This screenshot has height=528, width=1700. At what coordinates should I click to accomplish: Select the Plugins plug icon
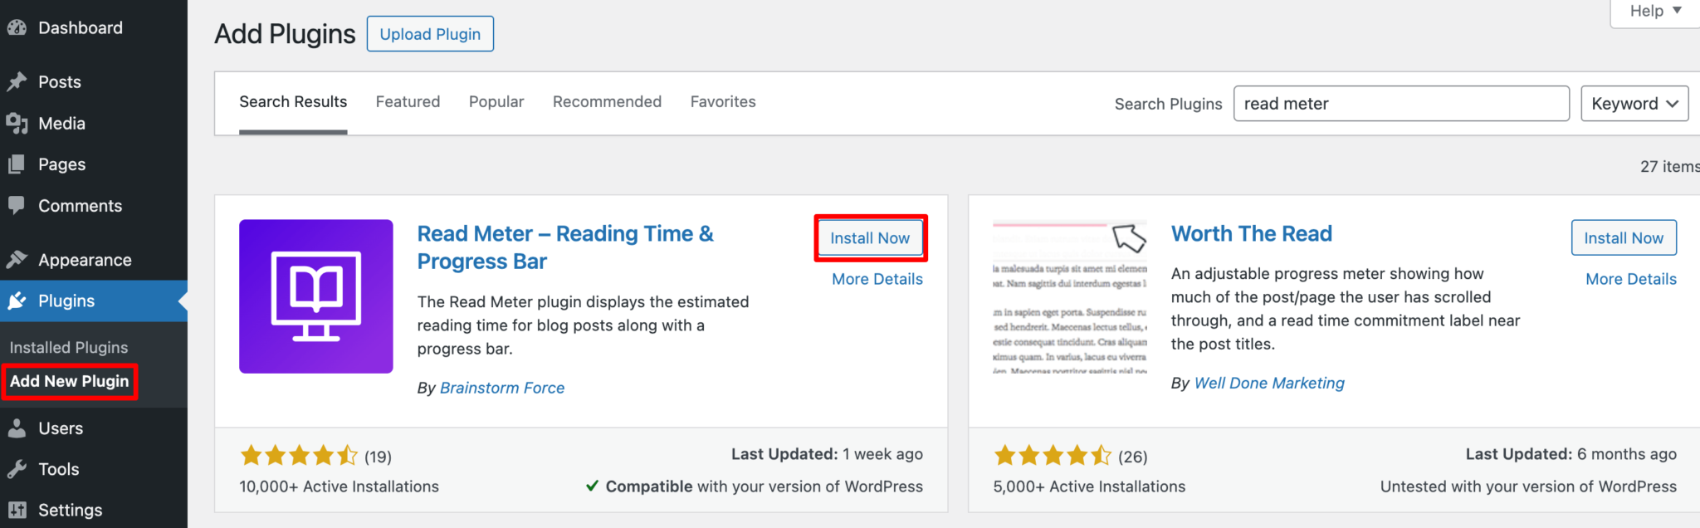(17, 301)
